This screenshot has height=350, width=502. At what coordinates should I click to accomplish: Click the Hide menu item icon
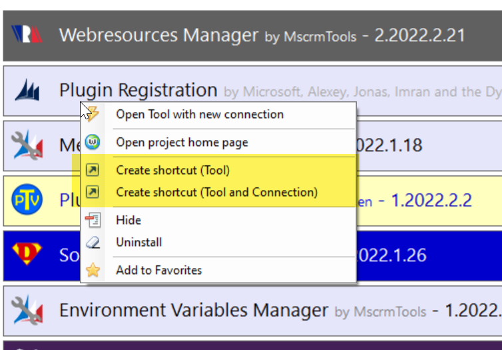click(94, 220)
